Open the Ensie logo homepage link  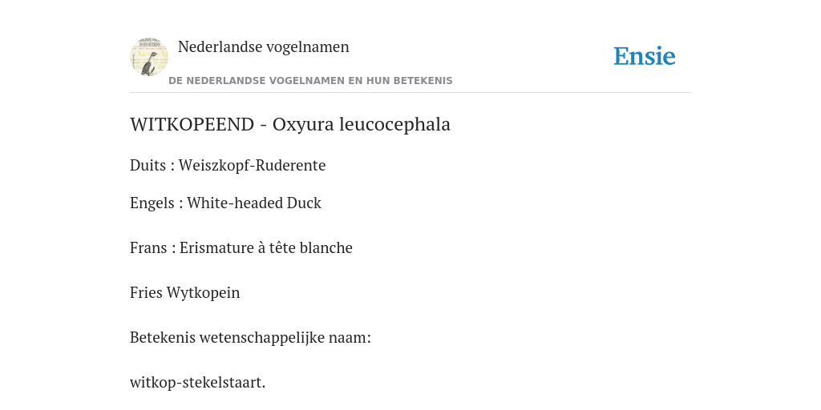(x=645, y=56)
